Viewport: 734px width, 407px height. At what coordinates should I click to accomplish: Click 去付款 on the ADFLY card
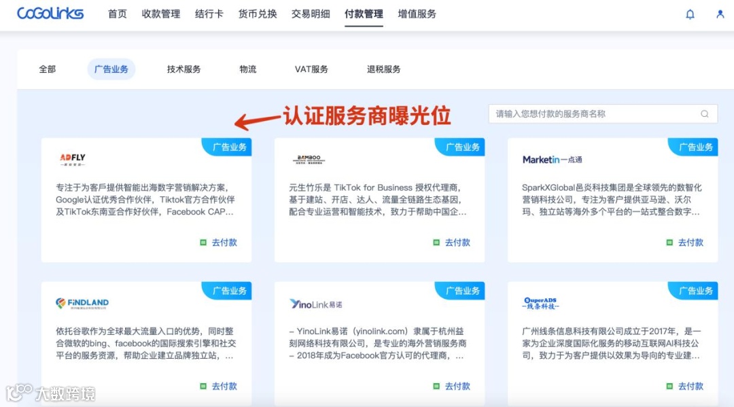pos(224,243)
